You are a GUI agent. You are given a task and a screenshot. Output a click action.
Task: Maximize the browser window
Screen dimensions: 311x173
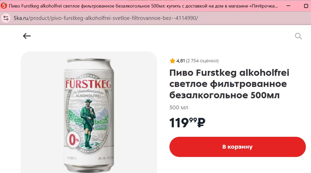306,6
